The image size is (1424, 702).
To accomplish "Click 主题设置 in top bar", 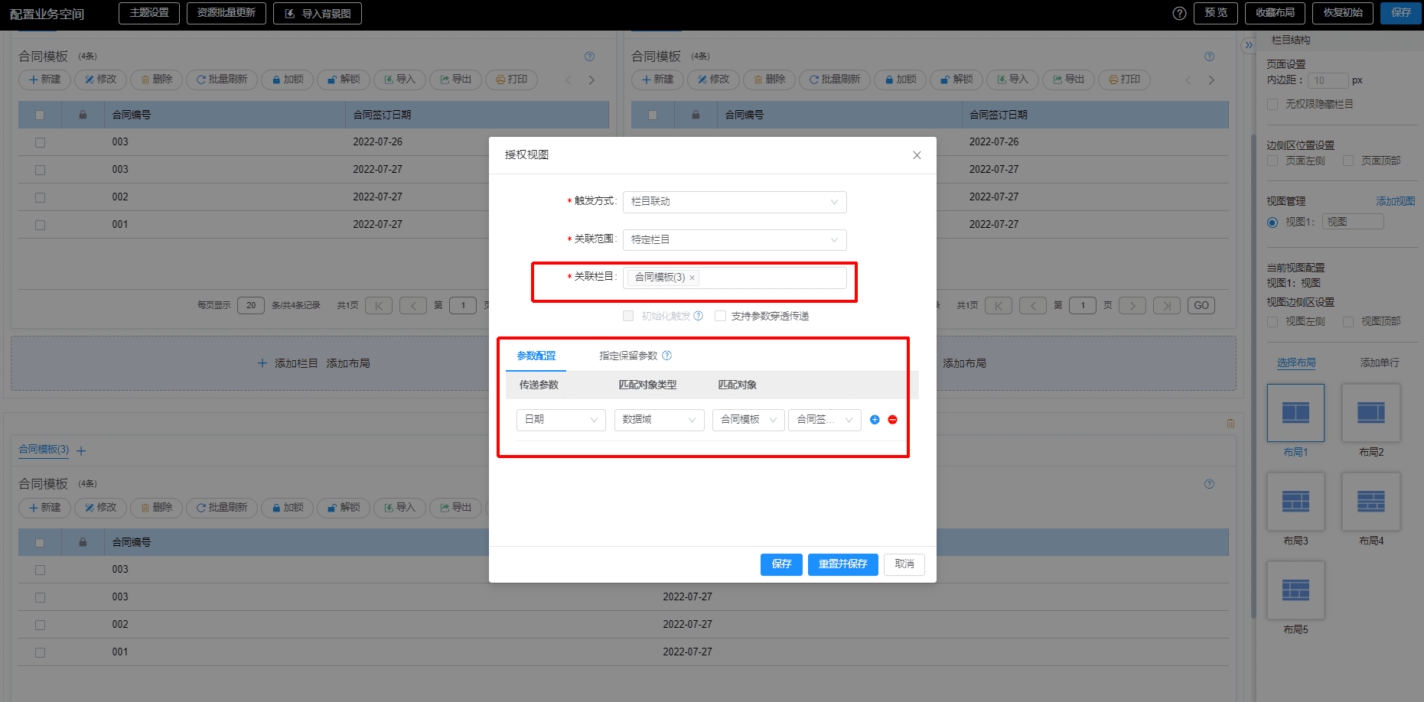I will pos(149,13).
